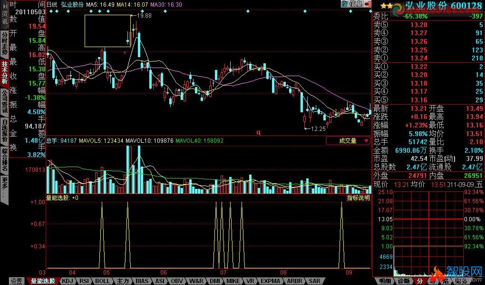
Task: Click MA30: 16.30 moving average label
Action: [166, 5]
